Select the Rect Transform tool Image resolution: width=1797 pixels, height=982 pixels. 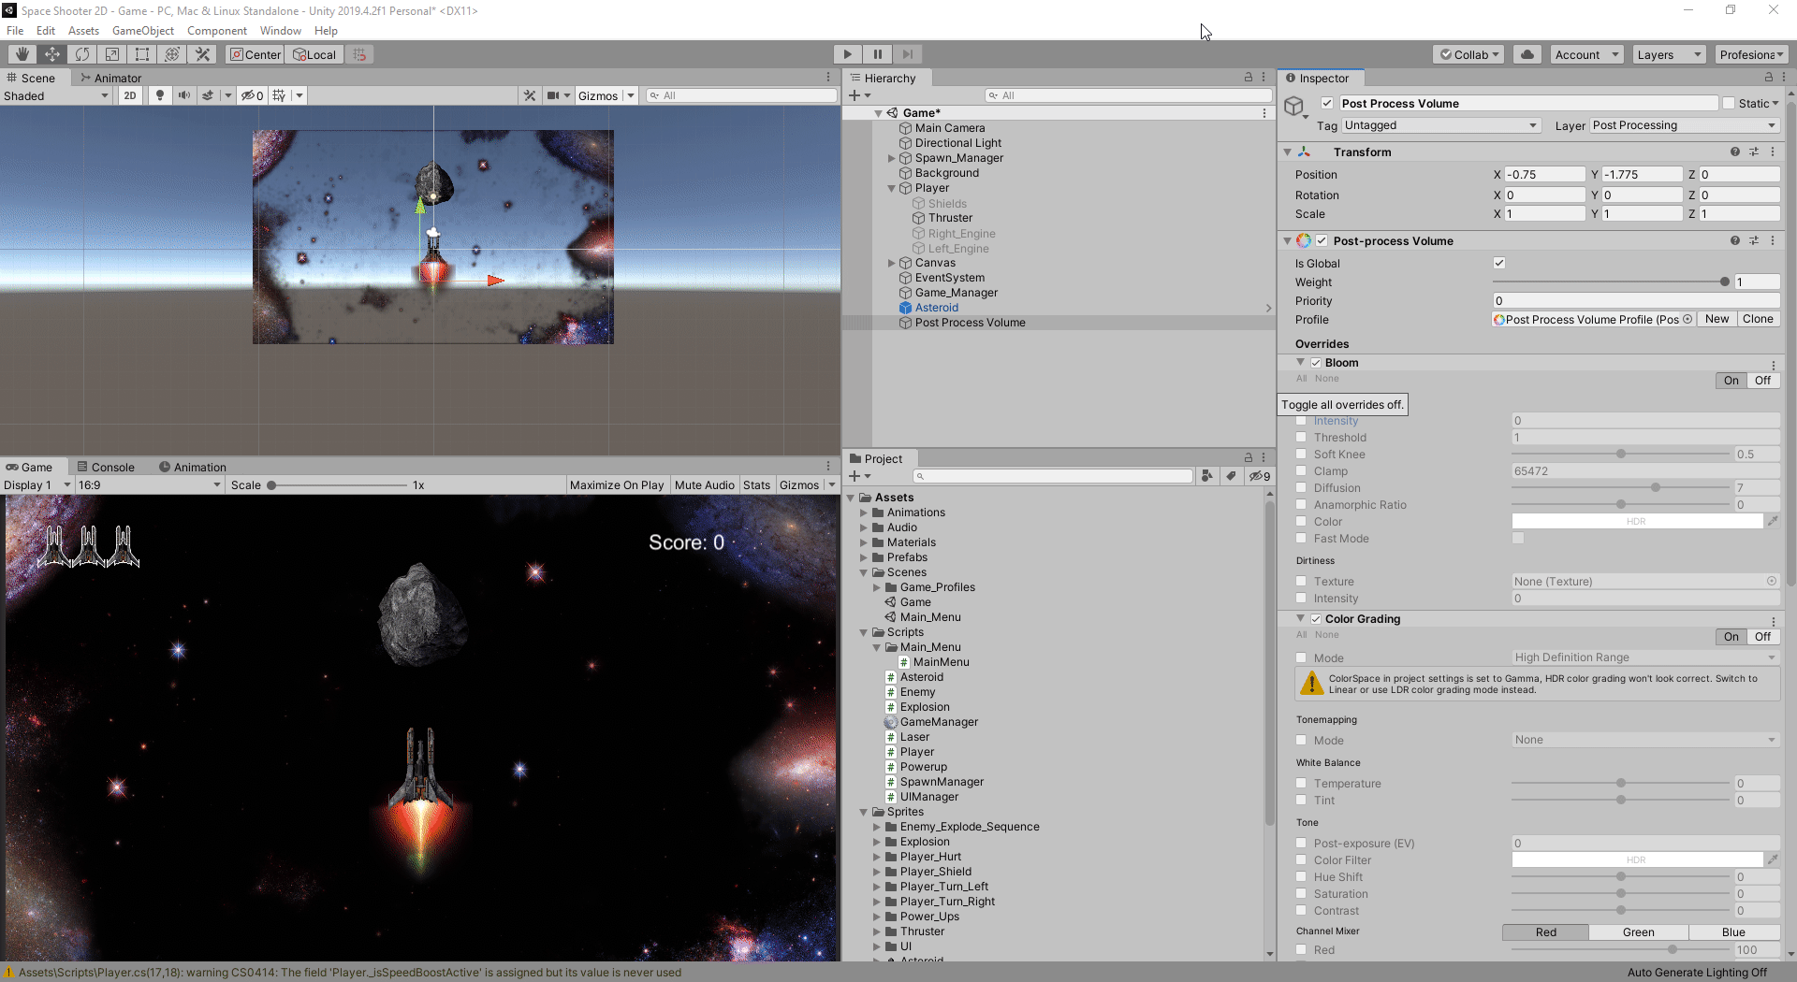142,54
